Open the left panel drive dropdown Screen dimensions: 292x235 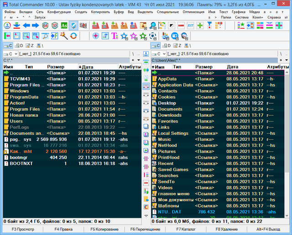[x=16, y=54]
